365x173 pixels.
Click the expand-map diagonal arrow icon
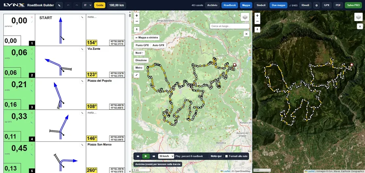pos(136,75)
